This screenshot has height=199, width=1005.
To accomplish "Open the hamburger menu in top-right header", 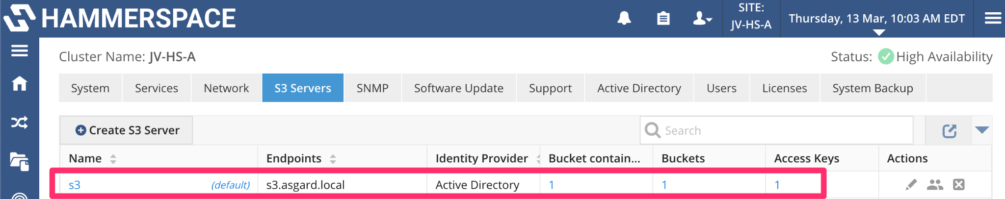I will click(993, 19).
